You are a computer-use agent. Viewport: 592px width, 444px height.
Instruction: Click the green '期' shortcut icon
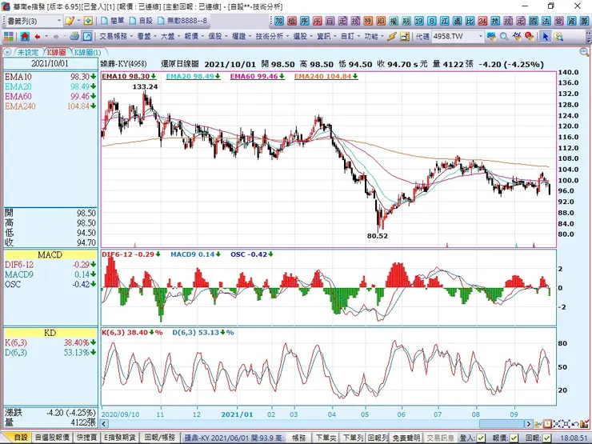[x=406, y=21]
